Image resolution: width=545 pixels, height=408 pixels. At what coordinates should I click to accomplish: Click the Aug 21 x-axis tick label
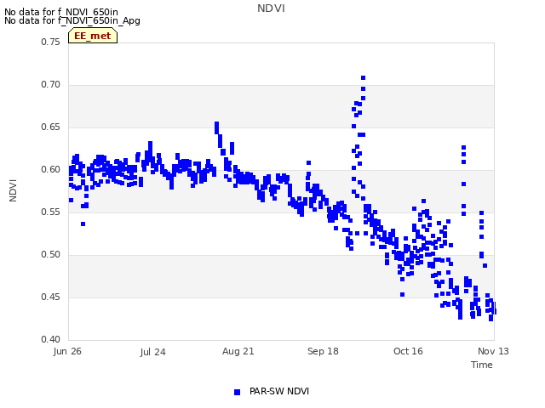238,351
